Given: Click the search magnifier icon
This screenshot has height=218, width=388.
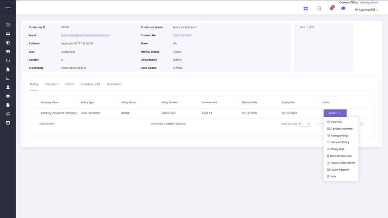Looking at the screenshot, I should (319, 8).
